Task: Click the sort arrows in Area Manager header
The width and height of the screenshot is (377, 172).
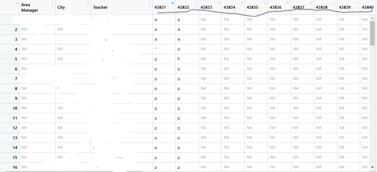Action: tap(52, 3)
